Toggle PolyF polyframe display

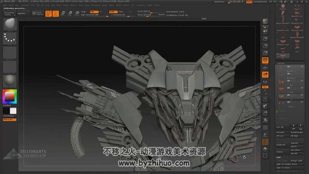pyautogui.click(x=265, y=128)
